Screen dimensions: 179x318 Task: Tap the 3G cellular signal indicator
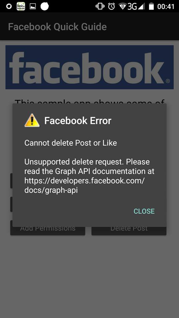point(136,7)
